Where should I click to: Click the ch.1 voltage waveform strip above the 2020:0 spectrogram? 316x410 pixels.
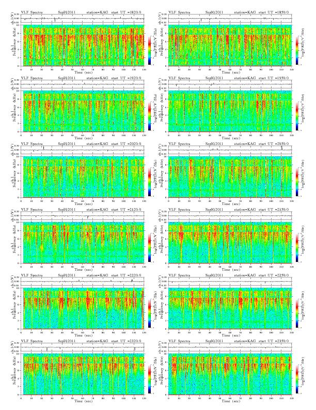tap(83, 150)
